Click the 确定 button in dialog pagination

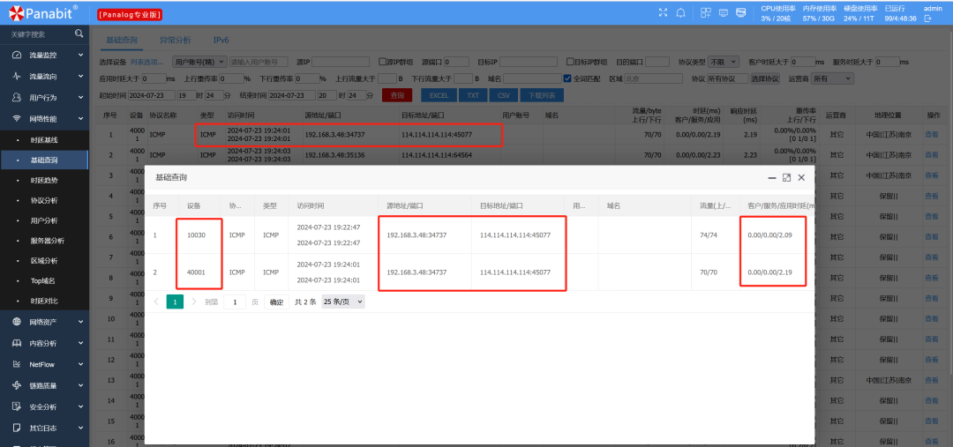pos(276,302)
